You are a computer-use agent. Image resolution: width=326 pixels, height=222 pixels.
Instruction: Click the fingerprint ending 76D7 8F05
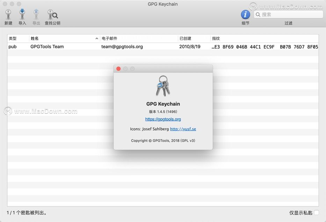(x=265, y=47)
